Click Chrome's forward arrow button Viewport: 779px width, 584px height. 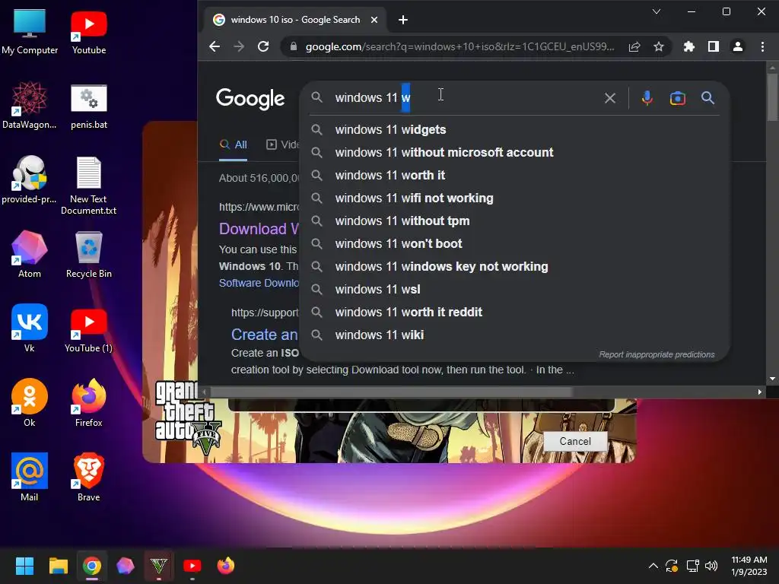[x=239, y=46]
